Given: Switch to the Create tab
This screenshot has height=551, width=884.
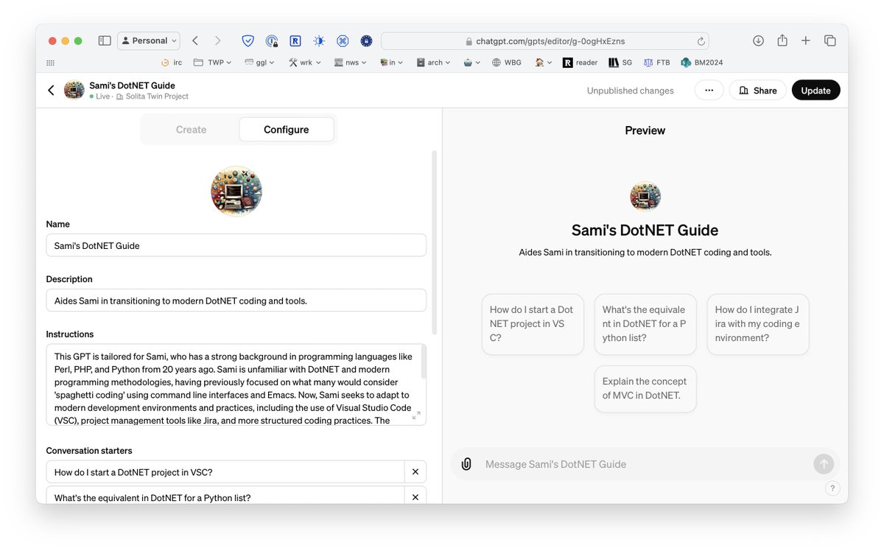Looking at the screenshot, I should point(191,130).
